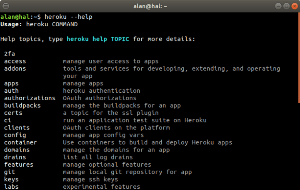Click 'manage ssh keys' description
This screenshot has width=300, height=190.
coord(90,180)
